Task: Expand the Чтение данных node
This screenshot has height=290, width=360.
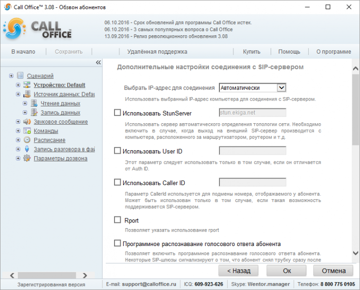Action: pyautogui.click(x=25, y=103)
